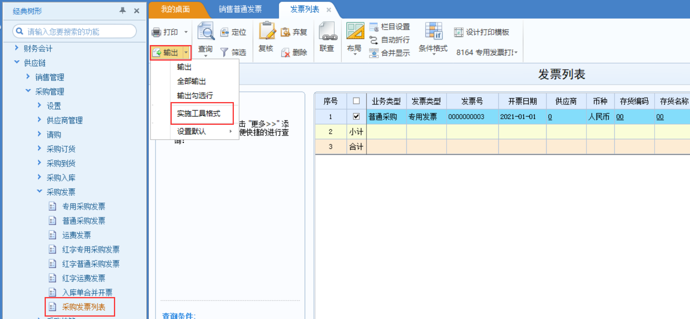This screenshot has width=690, height=319.
Task: Open 采购发票列表 in the tree
Action: [84, 307]
